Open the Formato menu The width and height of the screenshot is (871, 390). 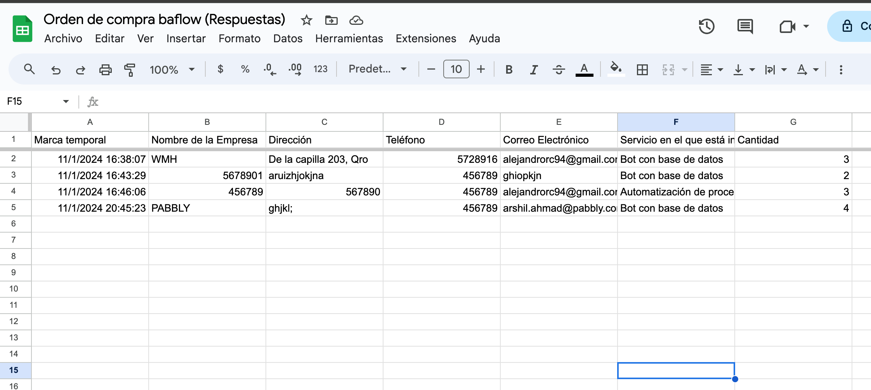pos(239,38)
